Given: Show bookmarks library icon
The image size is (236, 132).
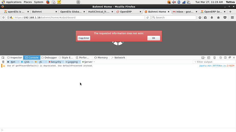Looking at the screenshot, I should tap(205, 18).
